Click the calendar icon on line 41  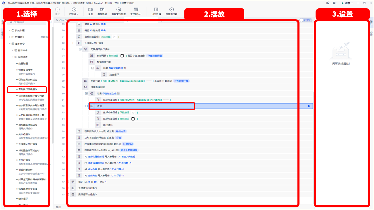79,150
